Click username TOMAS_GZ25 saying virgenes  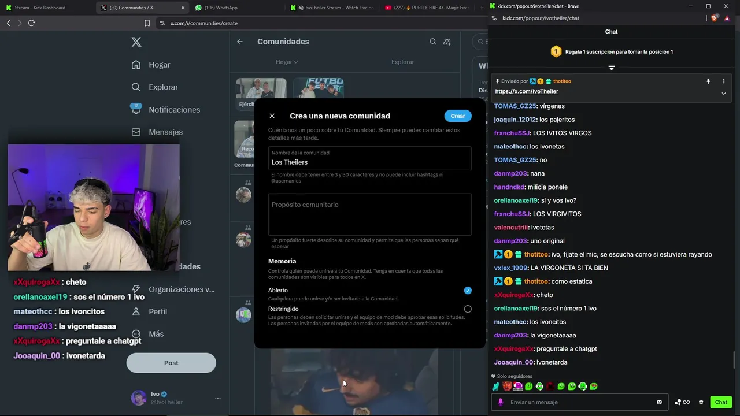click(515, 106)
